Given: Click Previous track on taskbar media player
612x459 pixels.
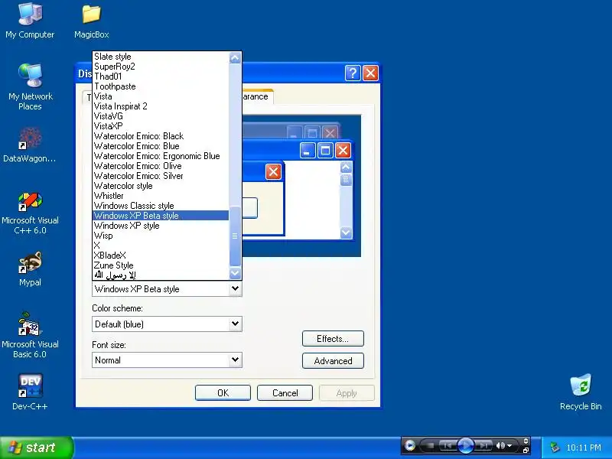Looking at the screenshot, I should click(448, 445).
